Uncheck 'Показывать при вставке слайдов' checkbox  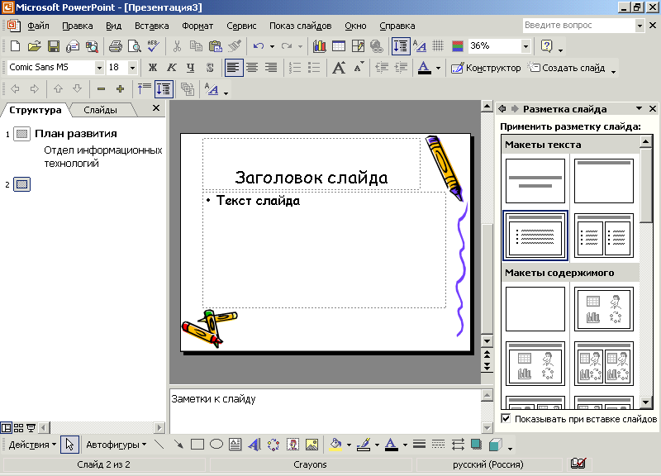click(506, 419)
